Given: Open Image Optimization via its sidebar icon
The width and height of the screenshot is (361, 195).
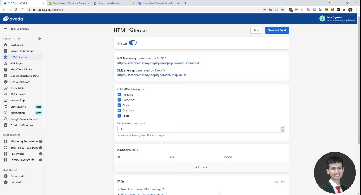Looking at the screenshot, I should 6,51.
